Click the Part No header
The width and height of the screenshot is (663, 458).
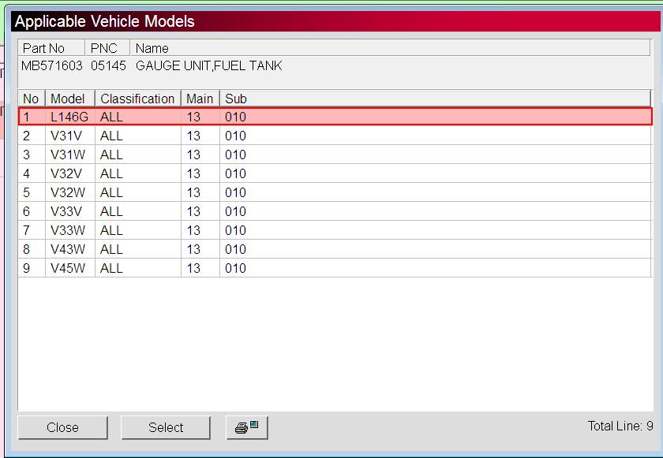pos(43,48)
